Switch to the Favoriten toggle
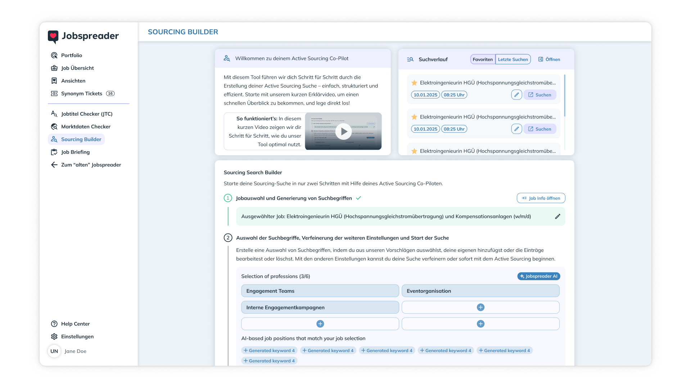Image resolution: width=691 pixels, height=388 pixels. 483,59
